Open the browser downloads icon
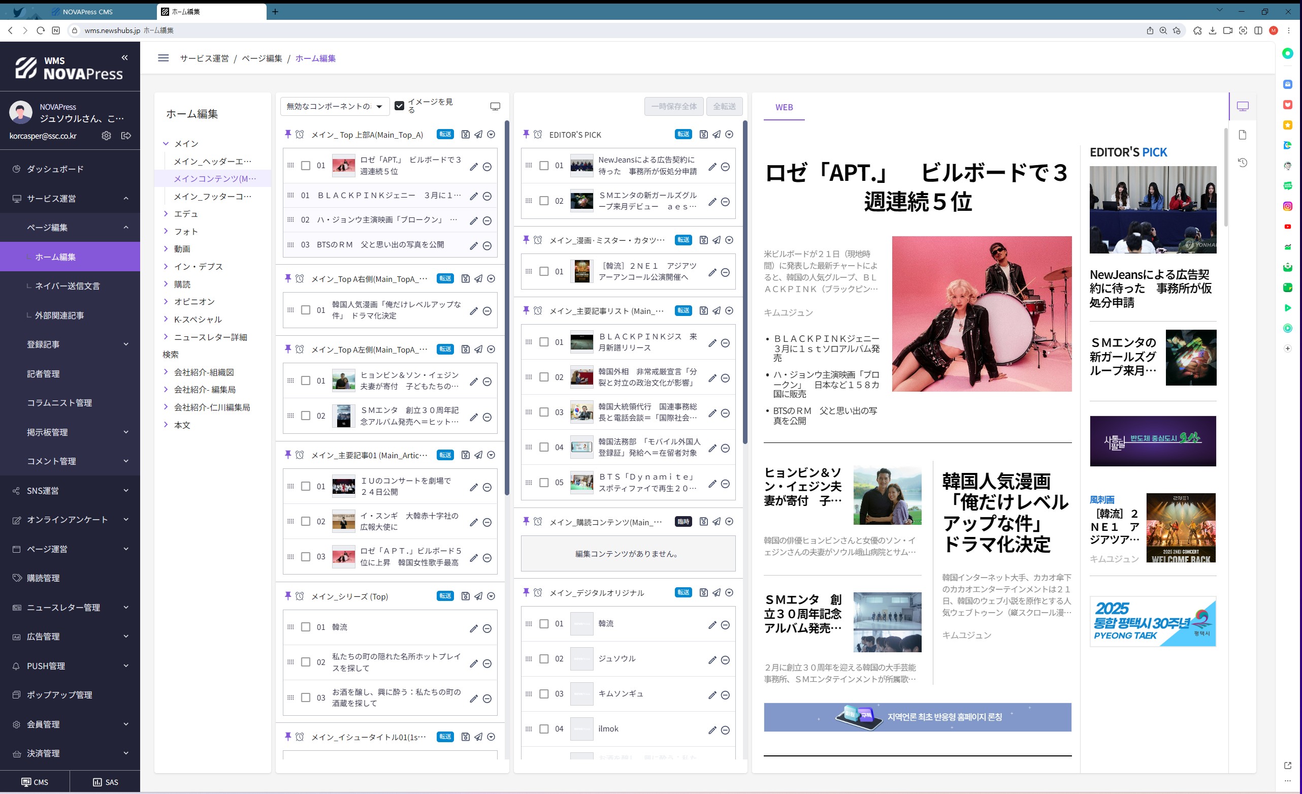Screen dimensions: 1302x794 pos(1212,30)
